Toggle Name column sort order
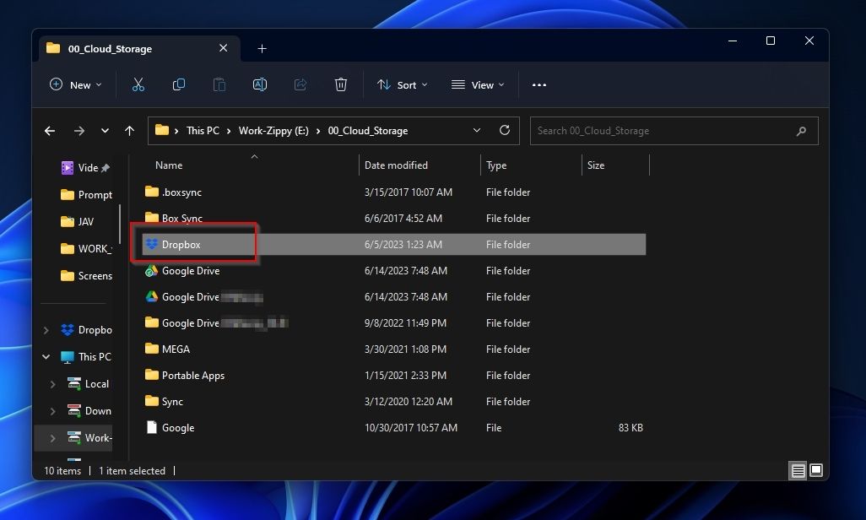 pyautogui.click(x=168, y=165)
